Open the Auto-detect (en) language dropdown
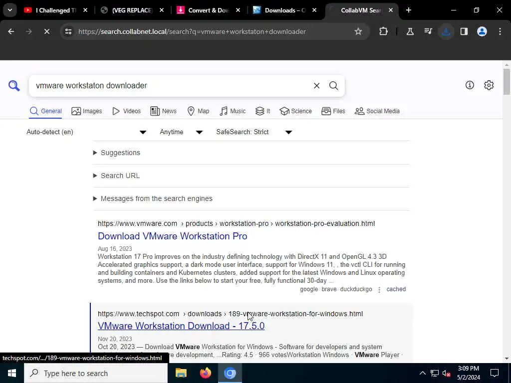The height and width of the screenshot is (383, 511). coord(86,132)
